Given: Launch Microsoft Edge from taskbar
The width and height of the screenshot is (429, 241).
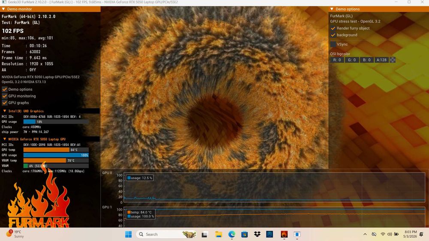Looking at the screenshot, I should [x=232, y=234].
